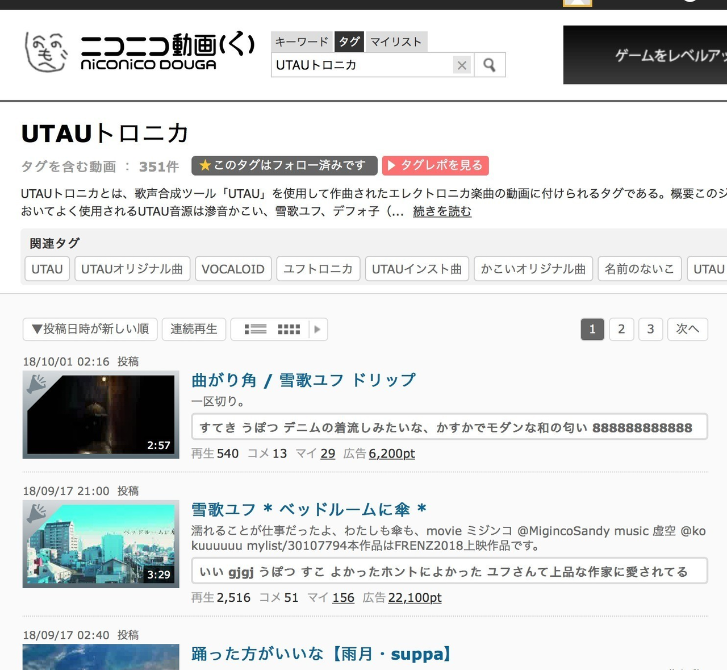
Task: Open the 曲がり角 video thumbnail
Action: [x=101, y=415]
